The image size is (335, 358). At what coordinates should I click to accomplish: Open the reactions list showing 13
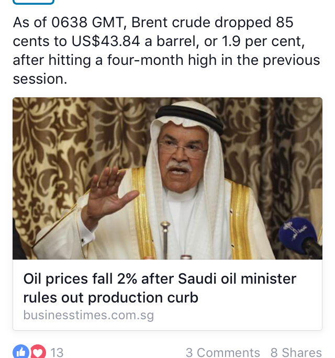click(57, 352)
